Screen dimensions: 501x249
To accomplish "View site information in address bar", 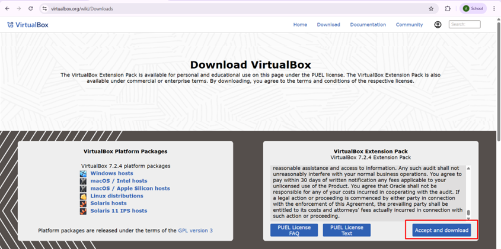I will pyautogui.click(x=45, y=9).
